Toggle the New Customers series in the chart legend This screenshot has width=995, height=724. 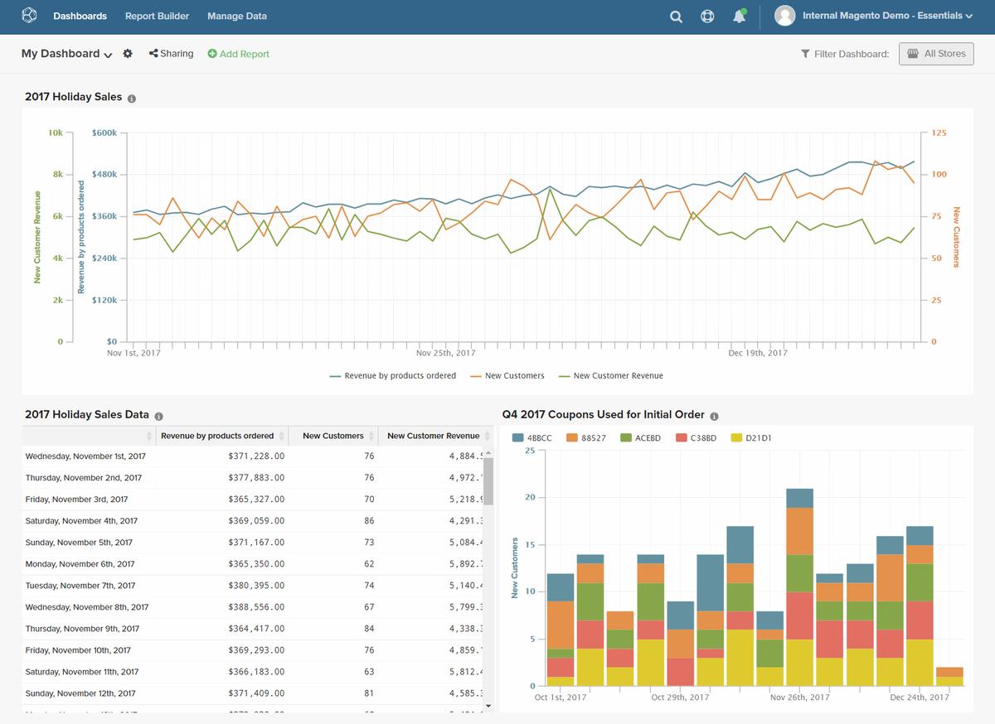tap(507, 375)
